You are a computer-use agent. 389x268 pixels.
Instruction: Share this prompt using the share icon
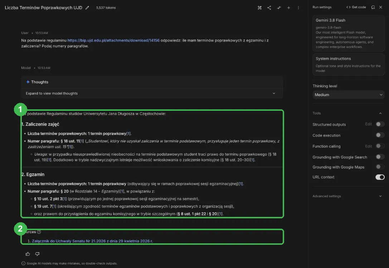[x=269, y=8]
